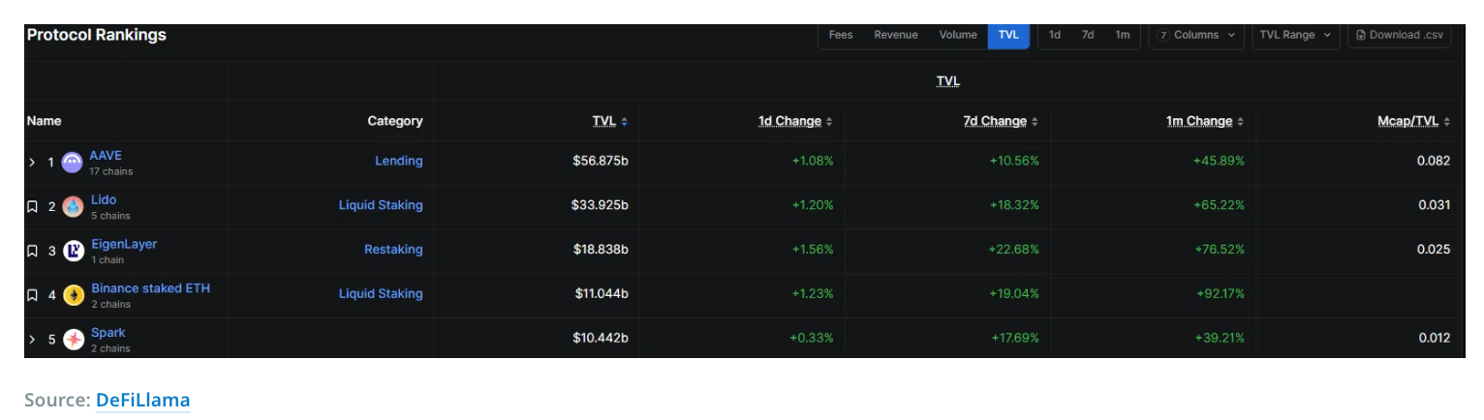1484x420 pixels.
Task: Click the Binance staked ETH logo icon
Action: [74, 295]
